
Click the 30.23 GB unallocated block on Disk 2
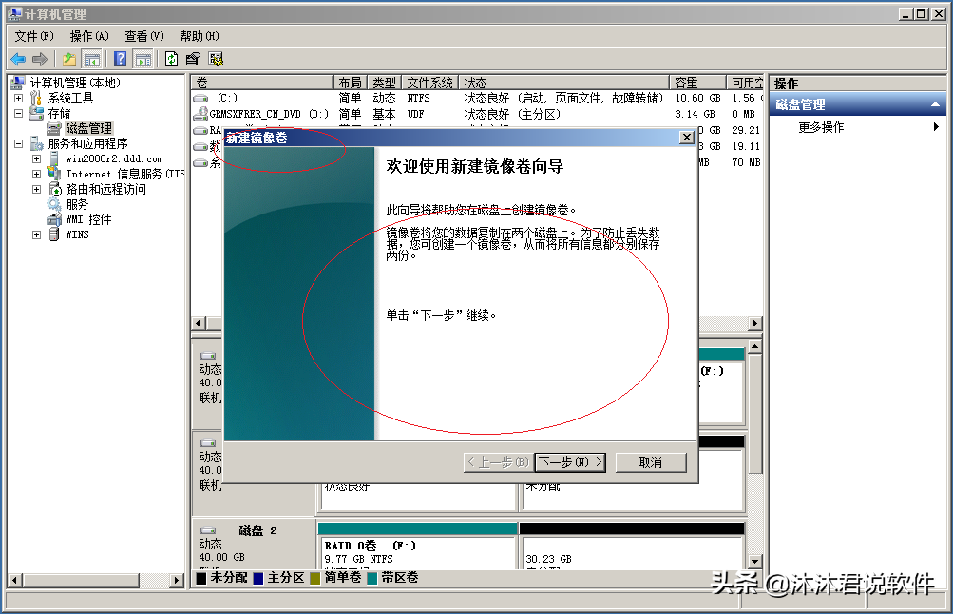coord(632,547)
